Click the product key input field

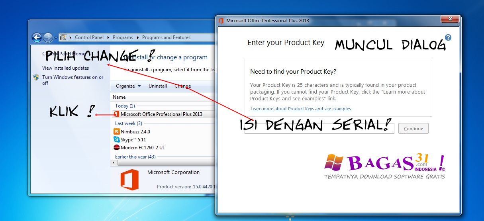pos(319,129)
